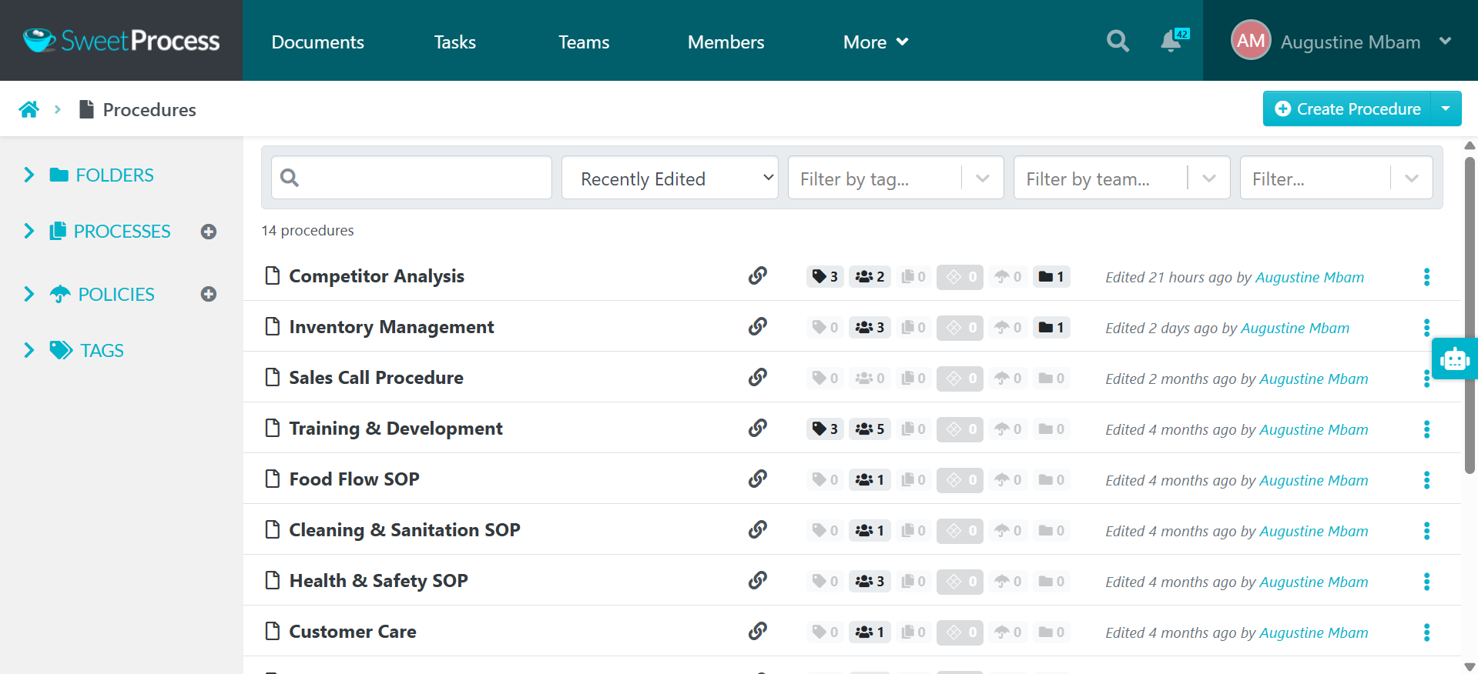The image size is (1478, 674).
Task: Open the search magnifier in top navigation
Action: point(1118,41)
